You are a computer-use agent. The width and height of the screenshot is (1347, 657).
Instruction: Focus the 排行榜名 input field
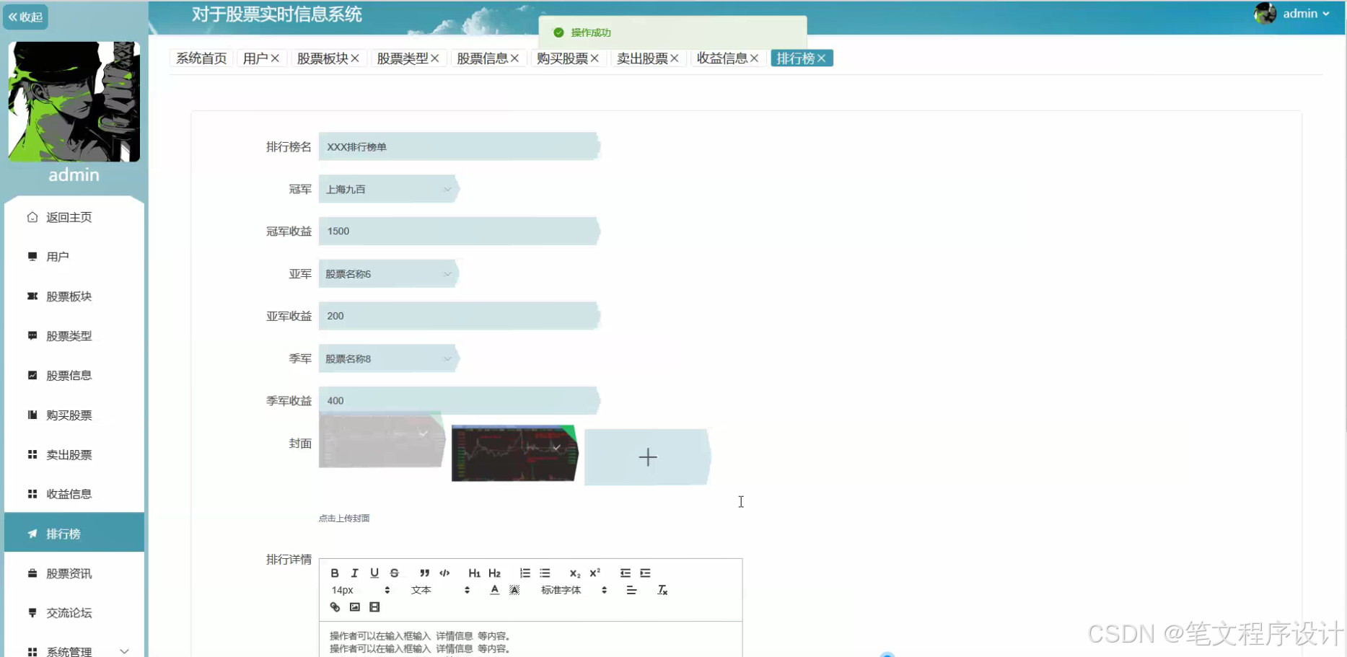(459, 146)
